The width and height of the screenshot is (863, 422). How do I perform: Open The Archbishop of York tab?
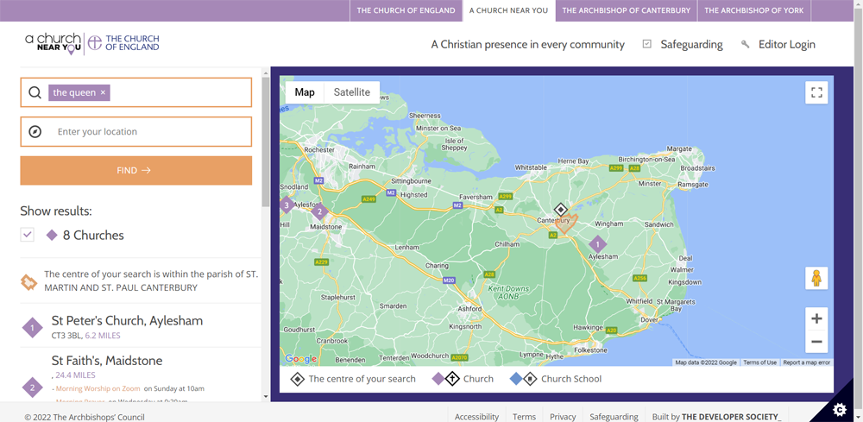click(754, 10)
